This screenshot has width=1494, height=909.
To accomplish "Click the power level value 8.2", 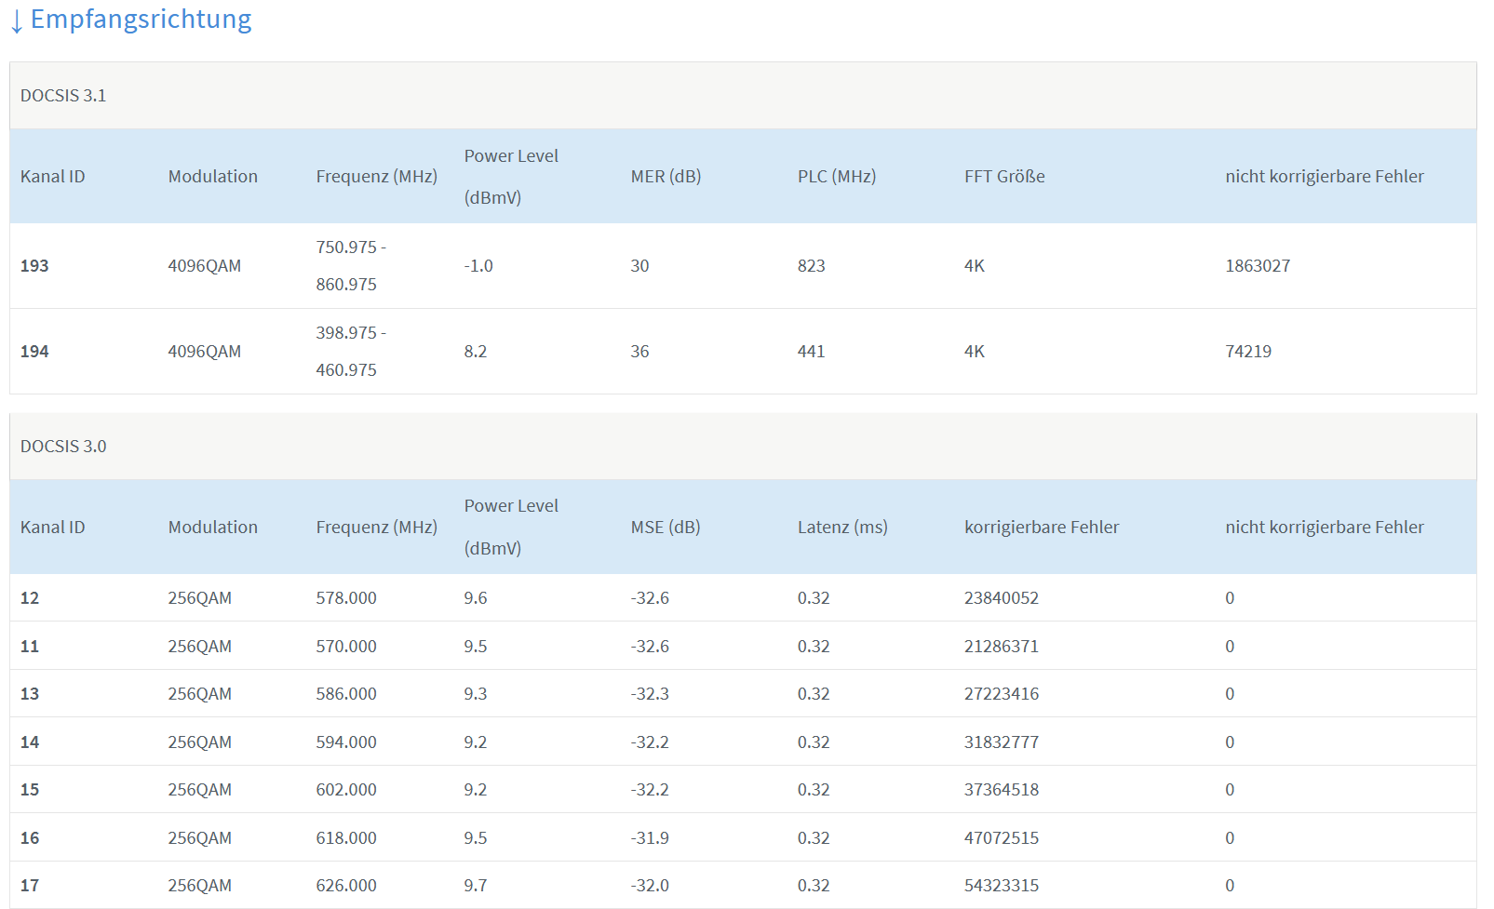I will pos(476,352).
